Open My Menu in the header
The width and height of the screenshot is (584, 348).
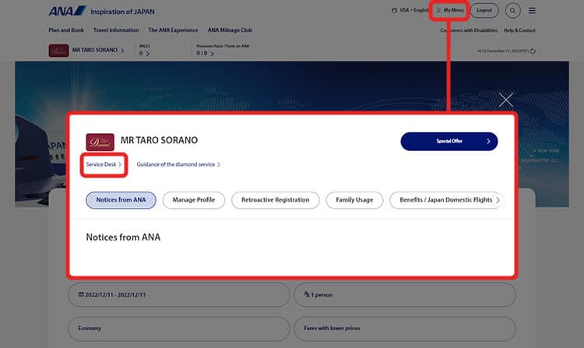click(x=450, y=11)
